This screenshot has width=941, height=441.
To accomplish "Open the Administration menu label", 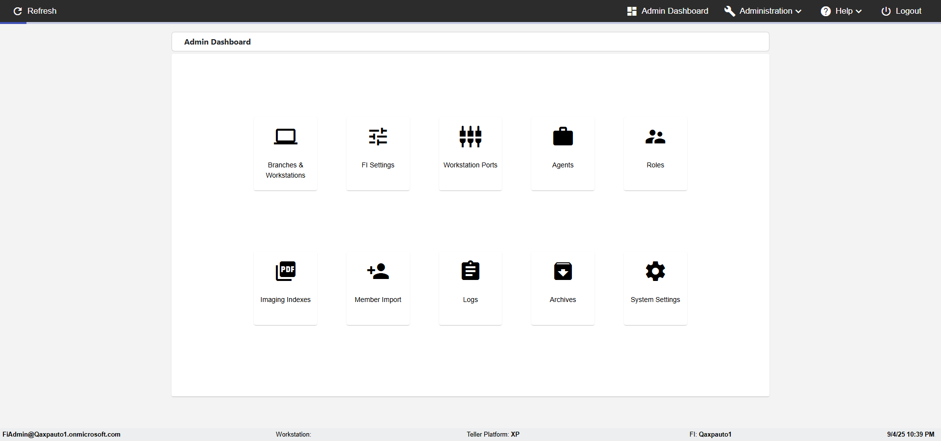I will 766,11.
